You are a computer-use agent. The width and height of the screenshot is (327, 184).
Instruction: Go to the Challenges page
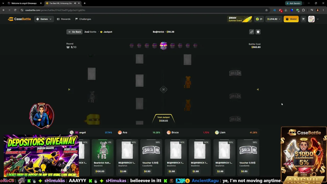[x=83, y=19]
